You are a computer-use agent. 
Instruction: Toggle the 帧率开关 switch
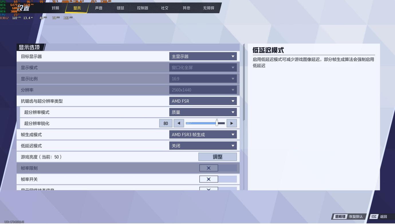point(218,179)
